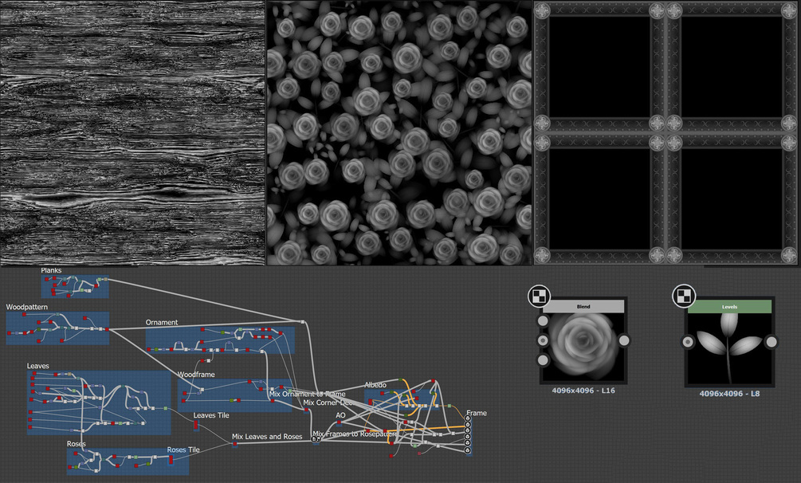Select the Mix Frames to Rosepattern label

(x=355, y=434)
